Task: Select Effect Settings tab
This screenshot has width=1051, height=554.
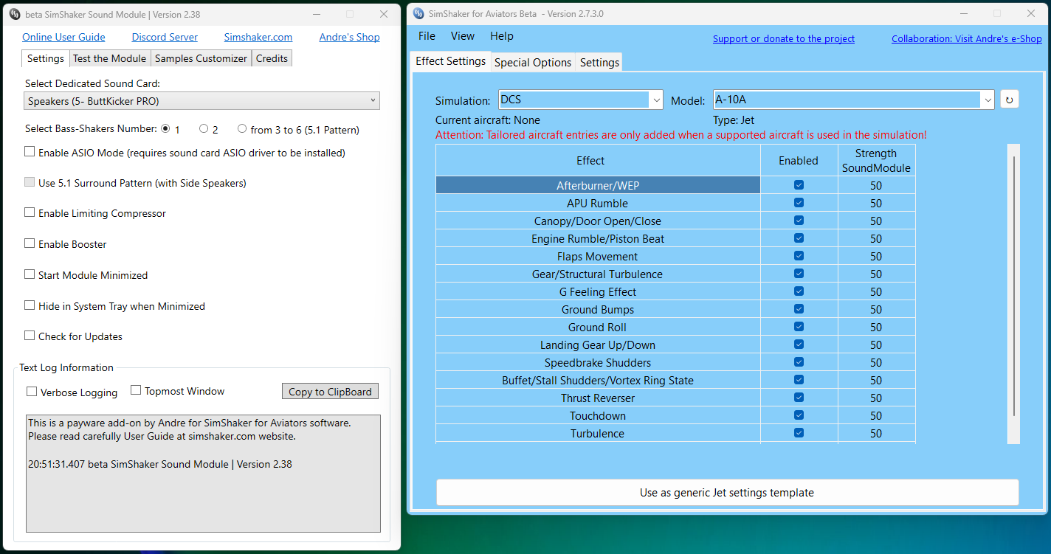Action: pos(450,61)
